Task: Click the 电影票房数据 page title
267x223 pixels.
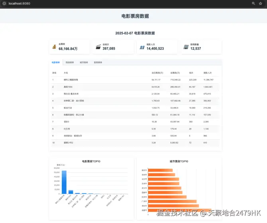Action: [135, 16]
